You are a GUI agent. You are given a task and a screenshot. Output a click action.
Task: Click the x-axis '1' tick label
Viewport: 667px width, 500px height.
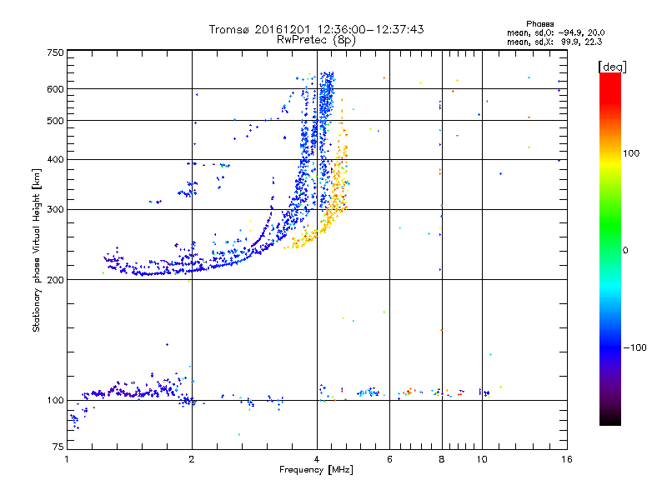coord(67,459)
